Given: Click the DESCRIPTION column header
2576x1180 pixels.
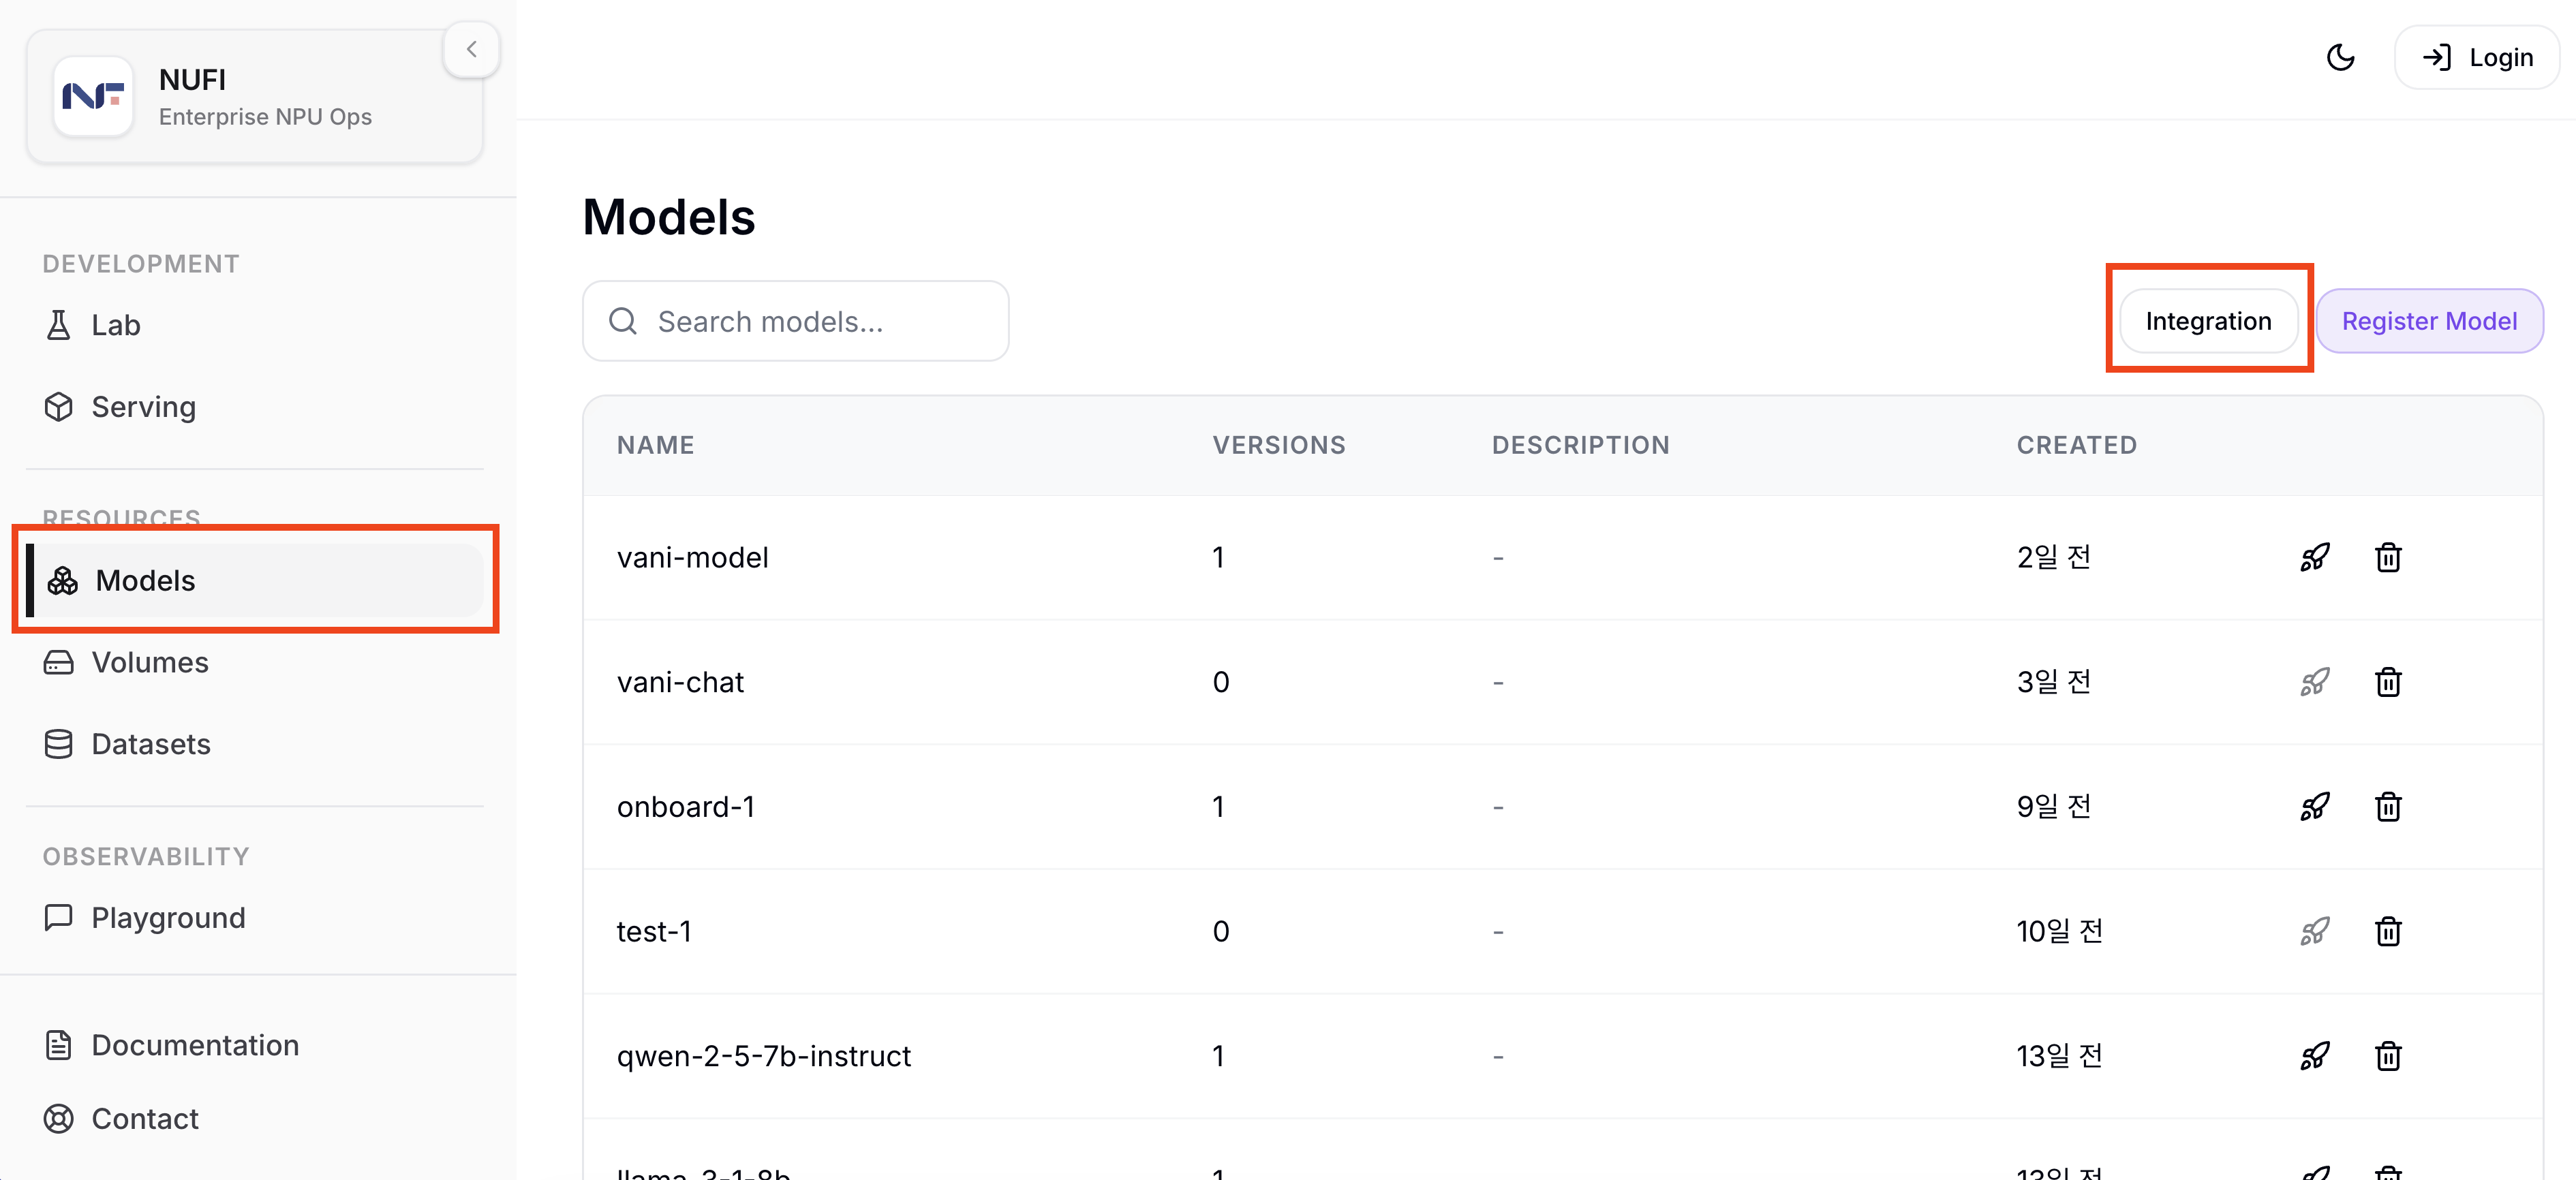Looking at the screenshot, I should pyautogui.click(x=1581, y=445).
